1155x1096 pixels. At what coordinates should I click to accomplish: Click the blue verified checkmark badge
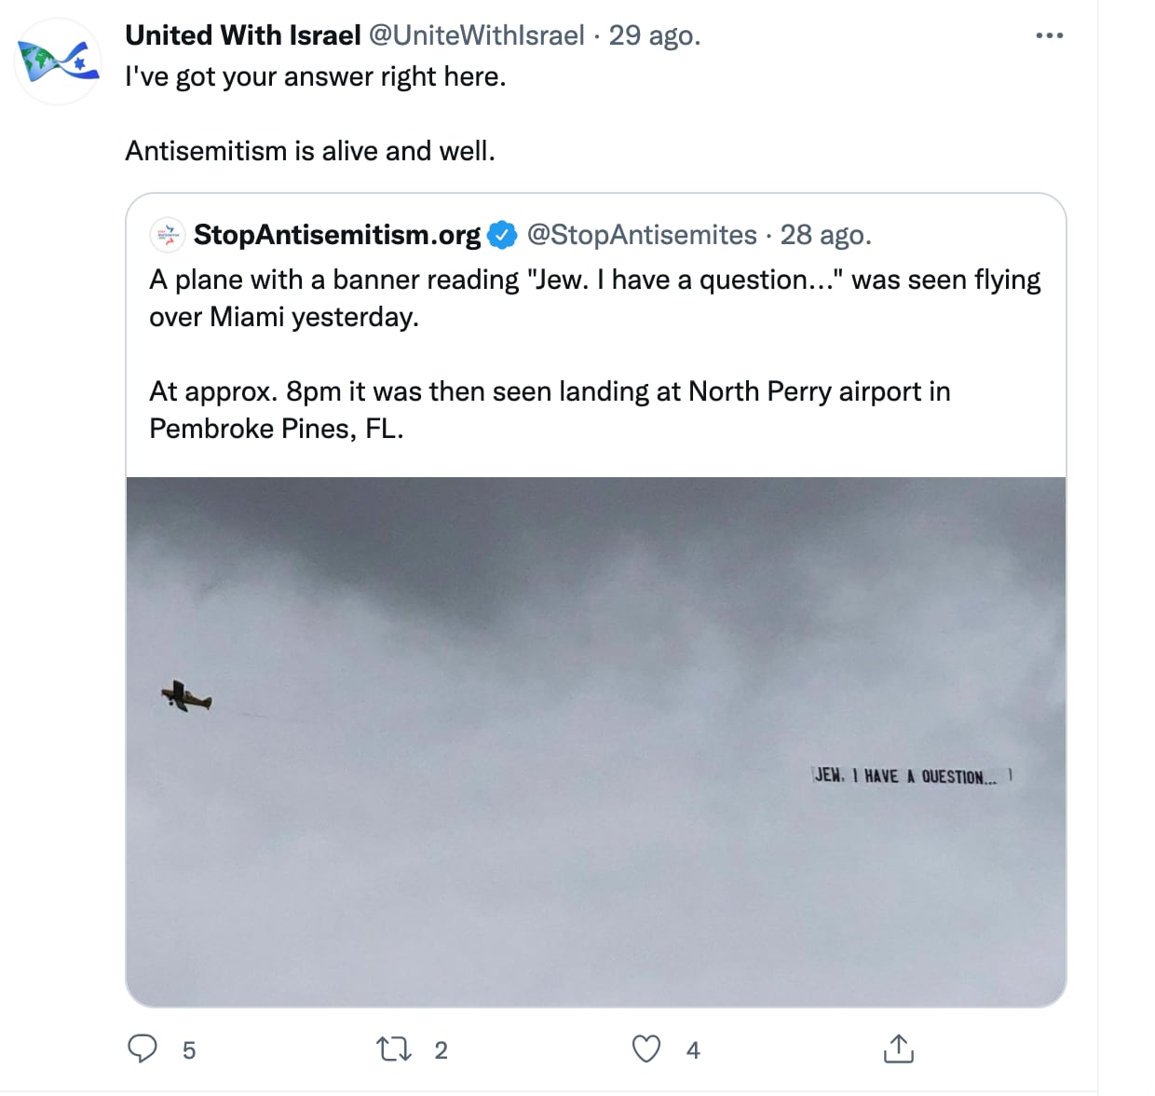pos(503,235)
